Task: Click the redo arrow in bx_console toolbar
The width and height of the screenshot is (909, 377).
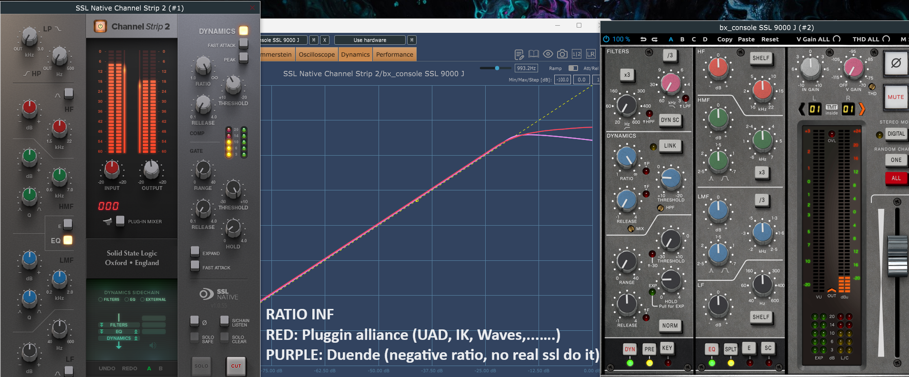Action: 655,39
